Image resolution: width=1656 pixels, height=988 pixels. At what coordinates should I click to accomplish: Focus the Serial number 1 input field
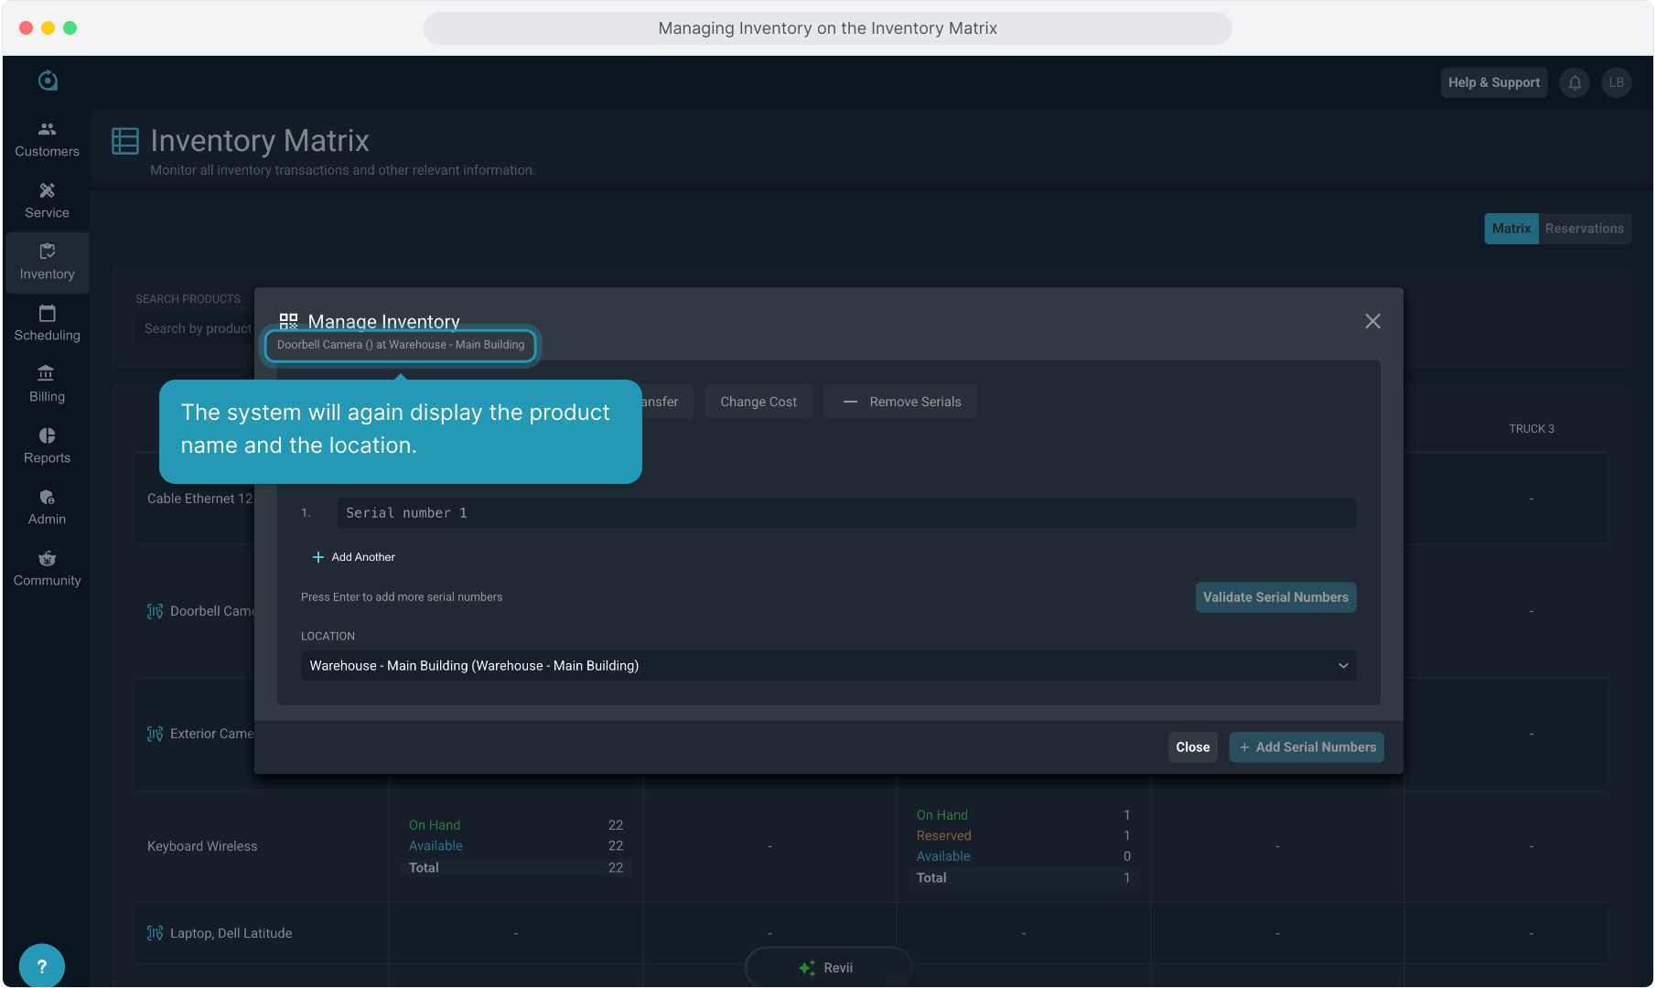click(x=846, y=513)
